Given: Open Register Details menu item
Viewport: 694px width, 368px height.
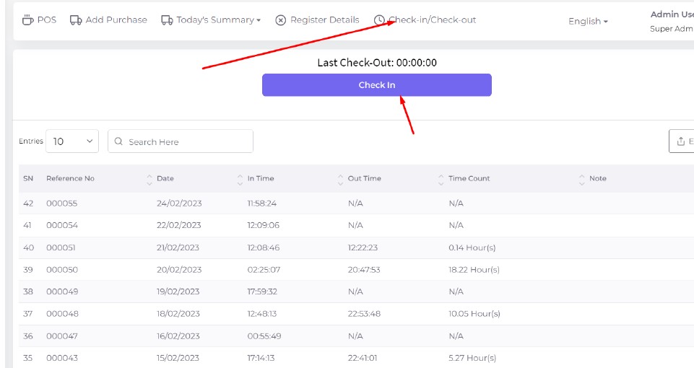Looking at the screenshot, I should pos(324,20).
